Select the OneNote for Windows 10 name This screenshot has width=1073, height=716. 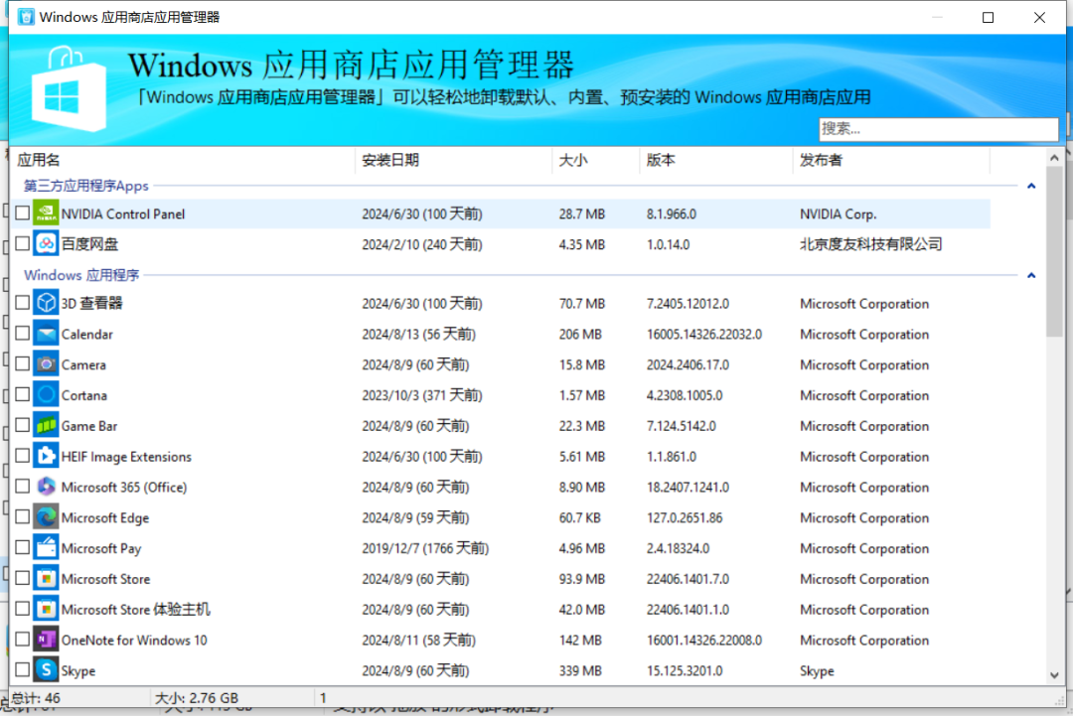tap(134, 641)
